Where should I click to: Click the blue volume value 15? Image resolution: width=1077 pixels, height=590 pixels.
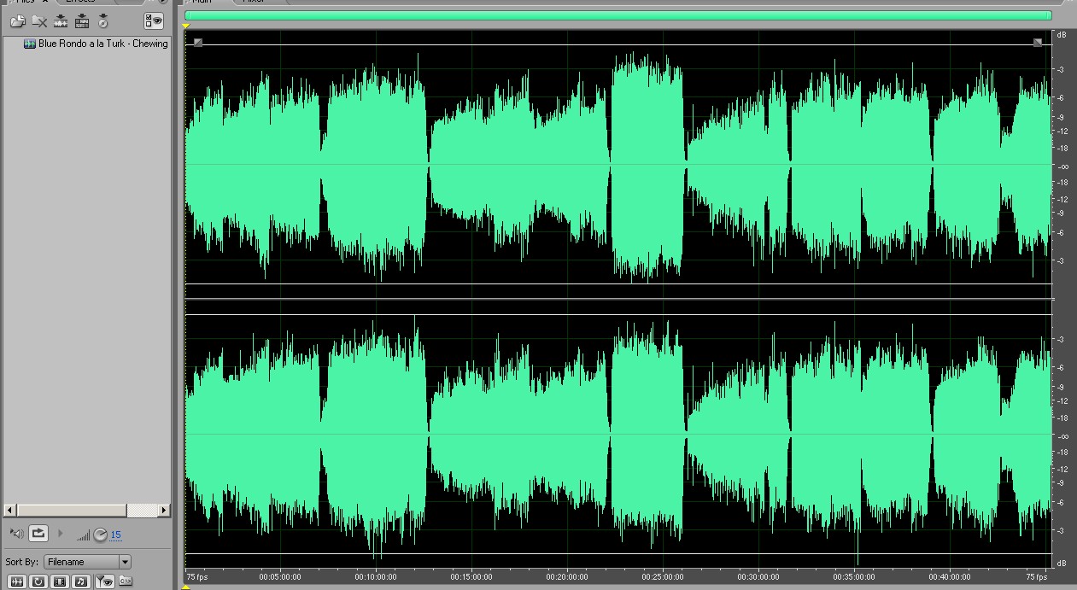point(116,535)
